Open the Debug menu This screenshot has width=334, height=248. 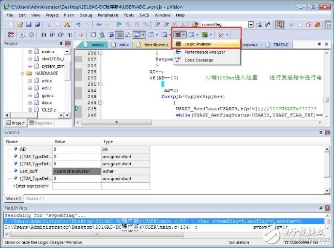point(86,15)
